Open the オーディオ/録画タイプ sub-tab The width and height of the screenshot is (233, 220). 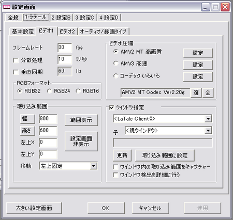[103, 32]
